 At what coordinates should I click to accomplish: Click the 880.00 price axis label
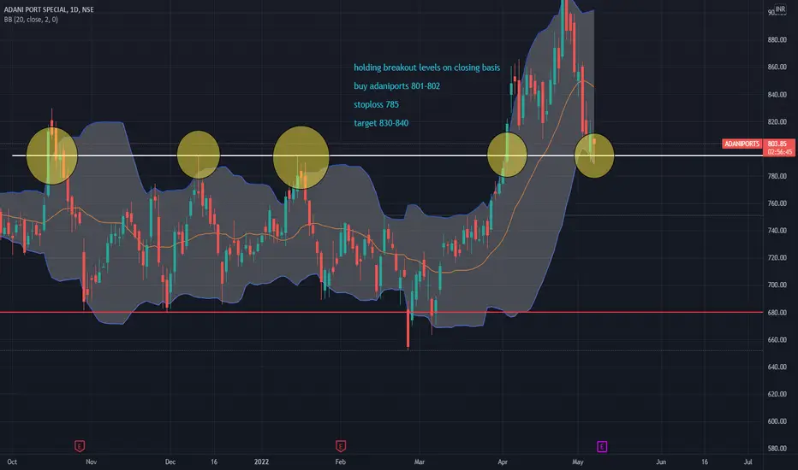pos(777,39)
